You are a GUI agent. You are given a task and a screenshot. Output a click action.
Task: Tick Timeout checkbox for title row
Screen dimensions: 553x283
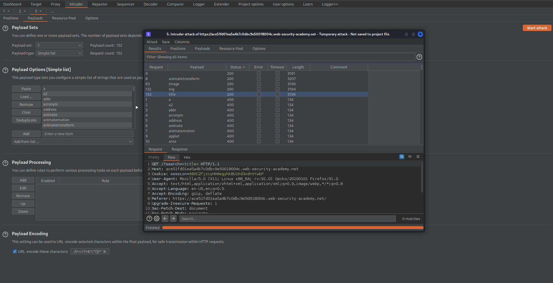pos(278,95)
